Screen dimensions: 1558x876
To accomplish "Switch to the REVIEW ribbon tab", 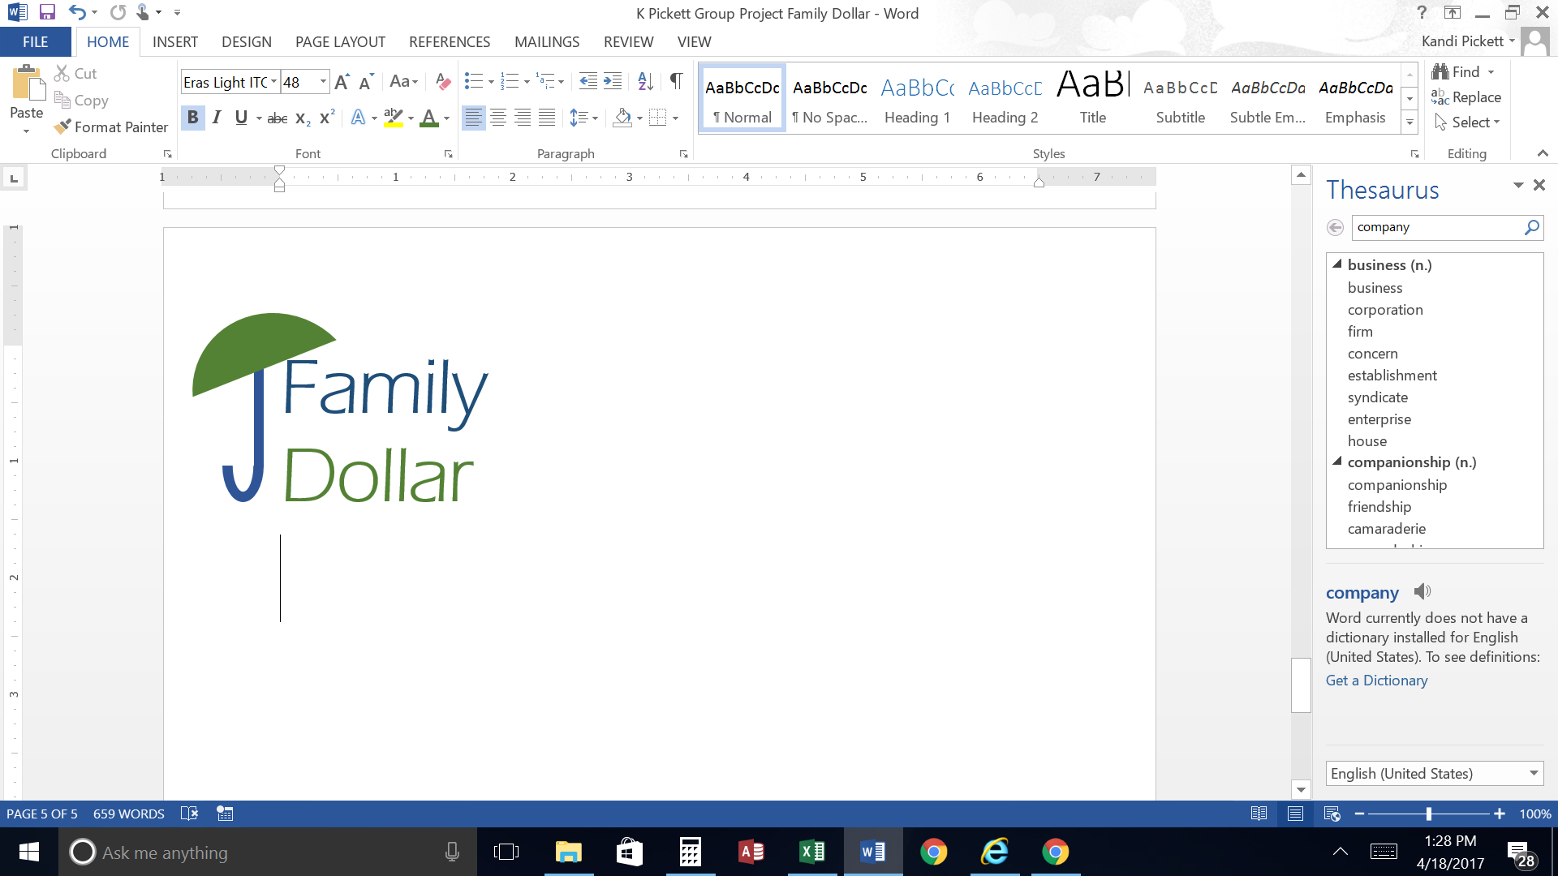I will tap(628, 41).
